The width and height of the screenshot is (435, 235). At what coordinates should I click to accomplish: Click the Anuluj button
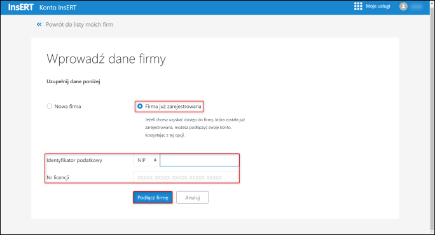click(x=192, y=198)
